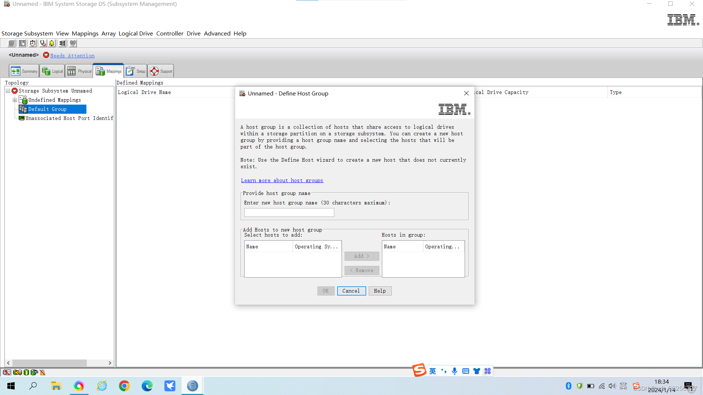The image size is (703, 395).
Task: Switch to the Physical tab
Action: click(79, 71)
